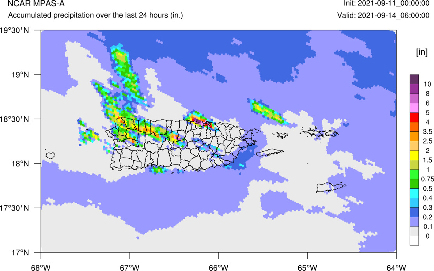The height and width of the screenshot is (271, 434).
Task: Click the 'NCAR MPAS-A' title text
Action: pyautogui.click(x=36, y=4)
